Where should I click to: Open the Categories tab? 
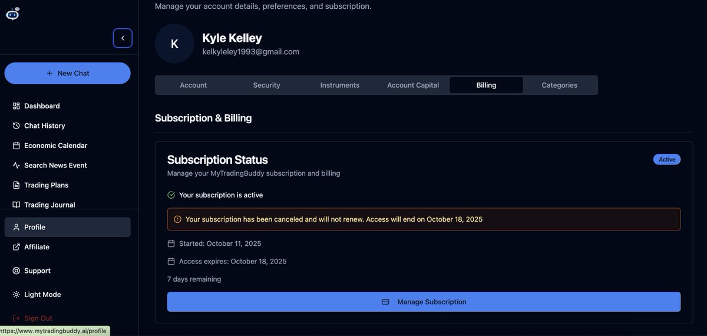(560, 85)
